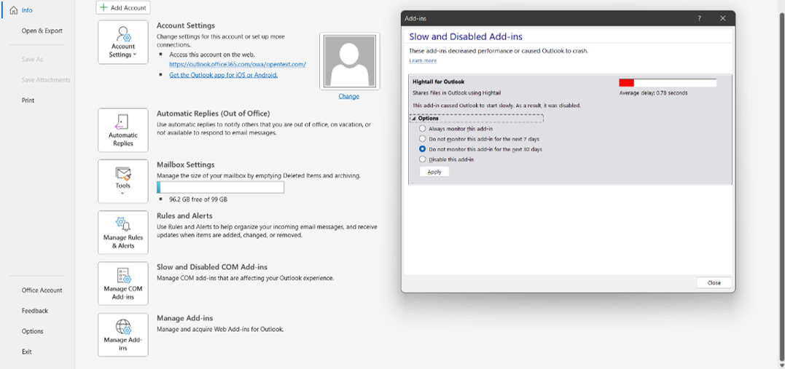785x369 pixels.
Task: Click the red average delay bar
Action: pos(626,83)
